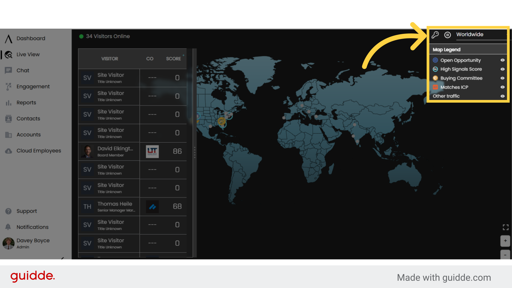This screenshot has width=512, height=288.
Task: Open Chat from the sidebar
Action: click(23, 70)
